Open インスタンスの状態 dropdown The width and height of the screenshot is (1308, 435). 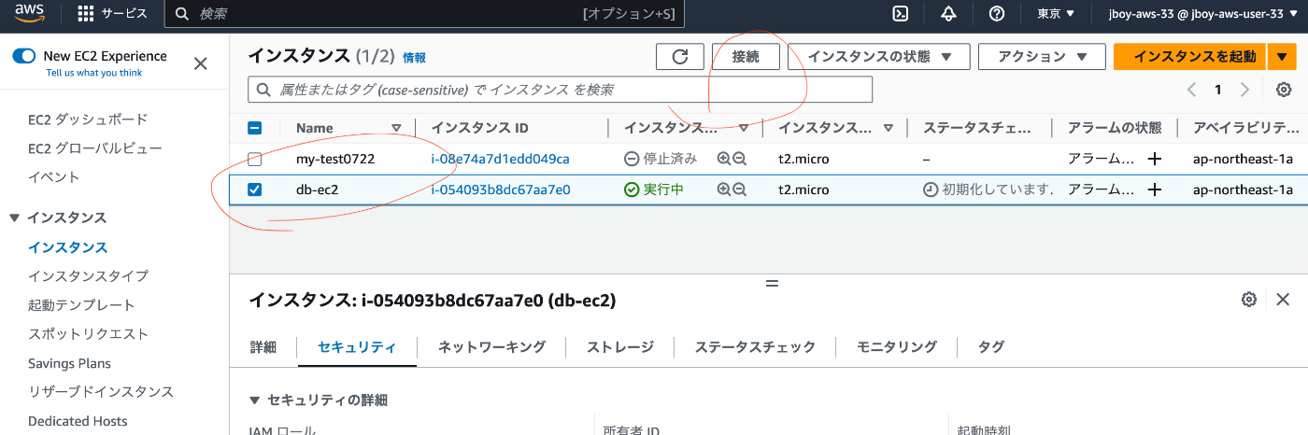876,57
